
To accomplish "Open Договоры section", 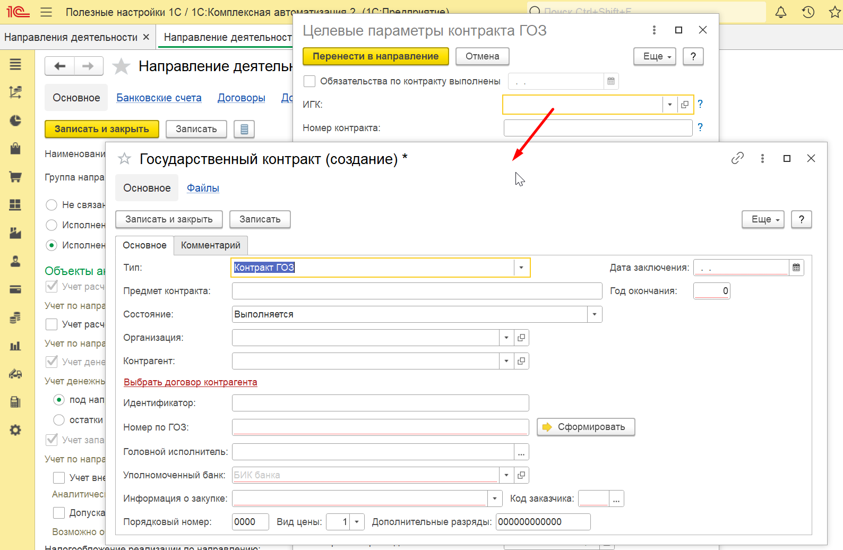I will [x=242, y=98].
